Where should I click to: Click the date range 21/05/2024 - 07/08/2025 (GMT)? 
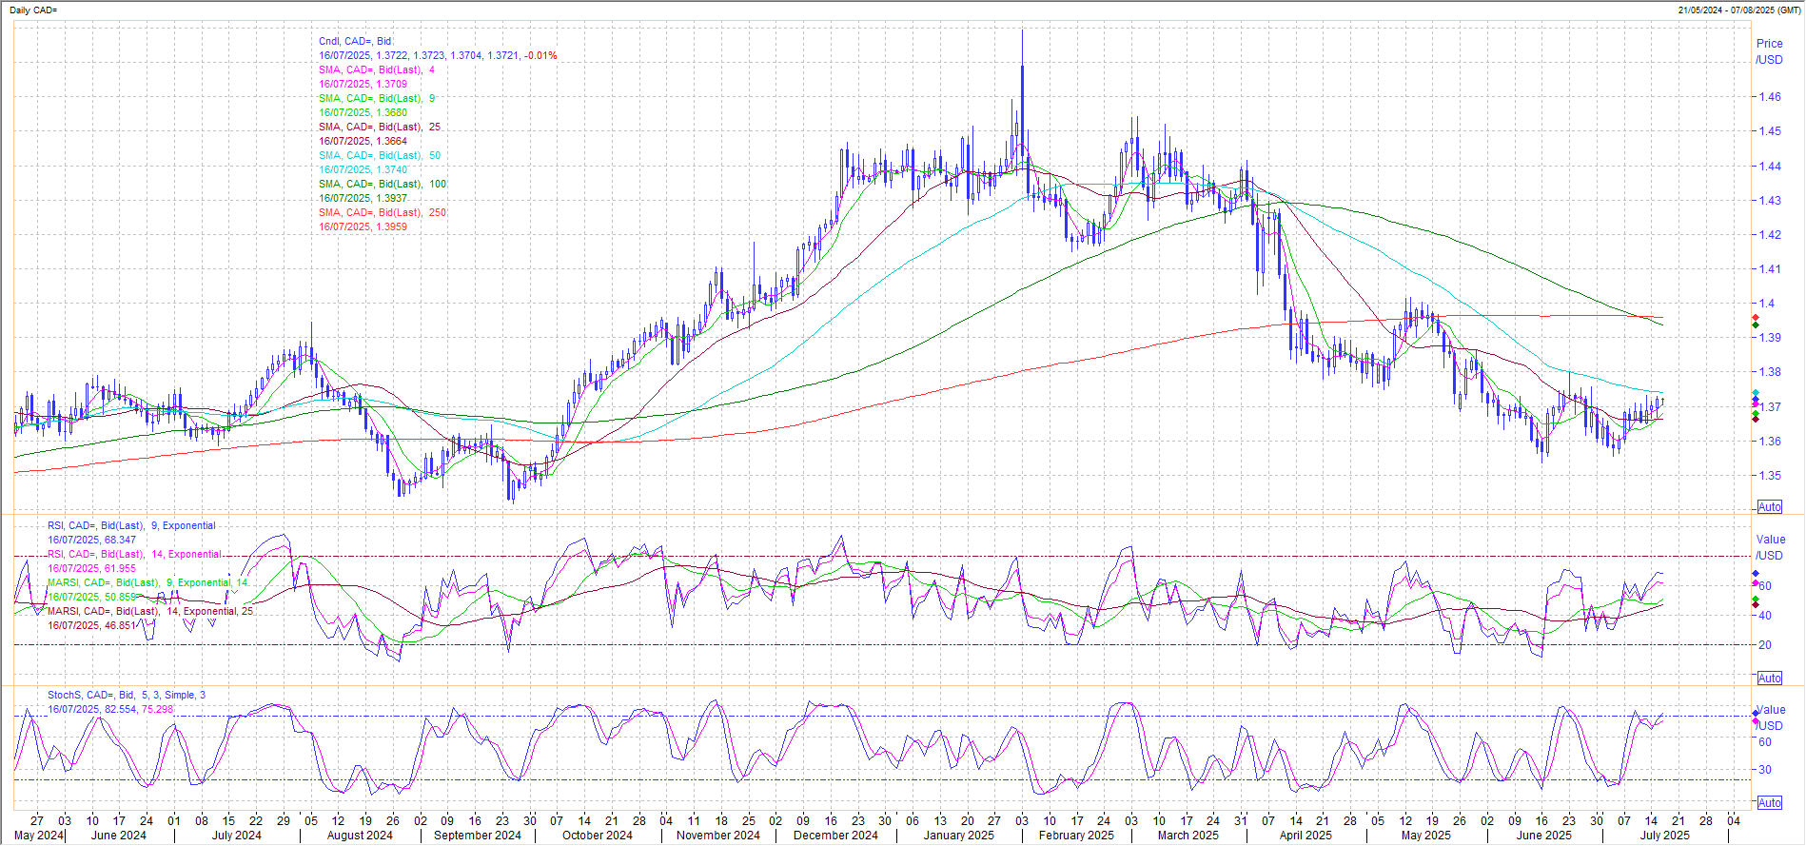click(1738, 10)
